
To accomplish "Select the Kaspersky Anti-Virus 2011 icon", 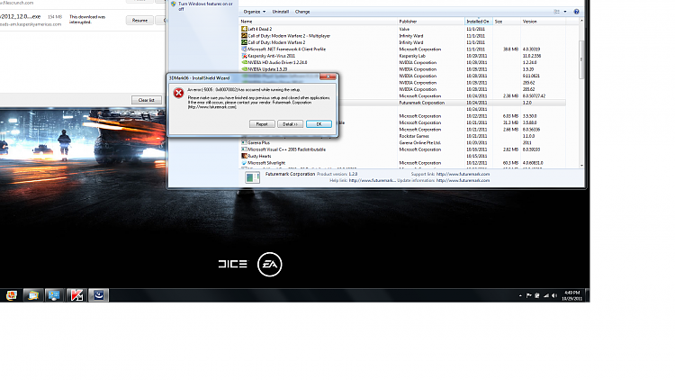I will coord(244,56).
